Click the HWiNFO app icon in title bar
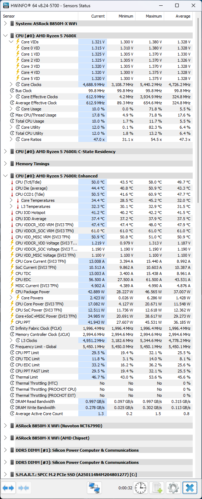 pos(6,6)
